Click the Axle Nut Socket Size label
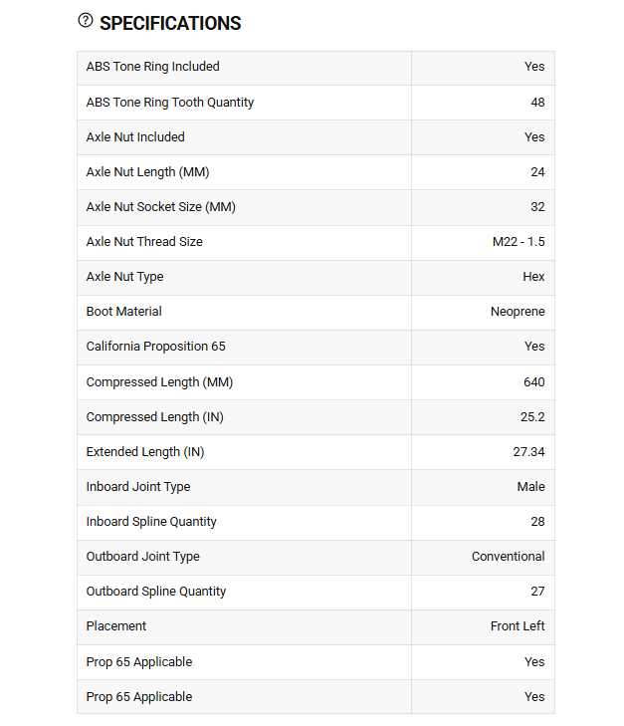This screenshot has width=624, height=726. click(x=161, y=207)
